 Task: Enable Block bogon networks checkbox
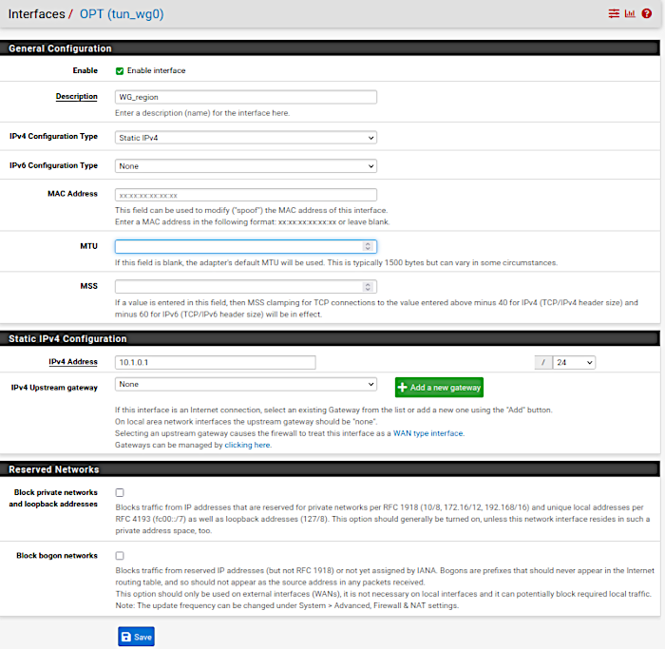[120, 556]
